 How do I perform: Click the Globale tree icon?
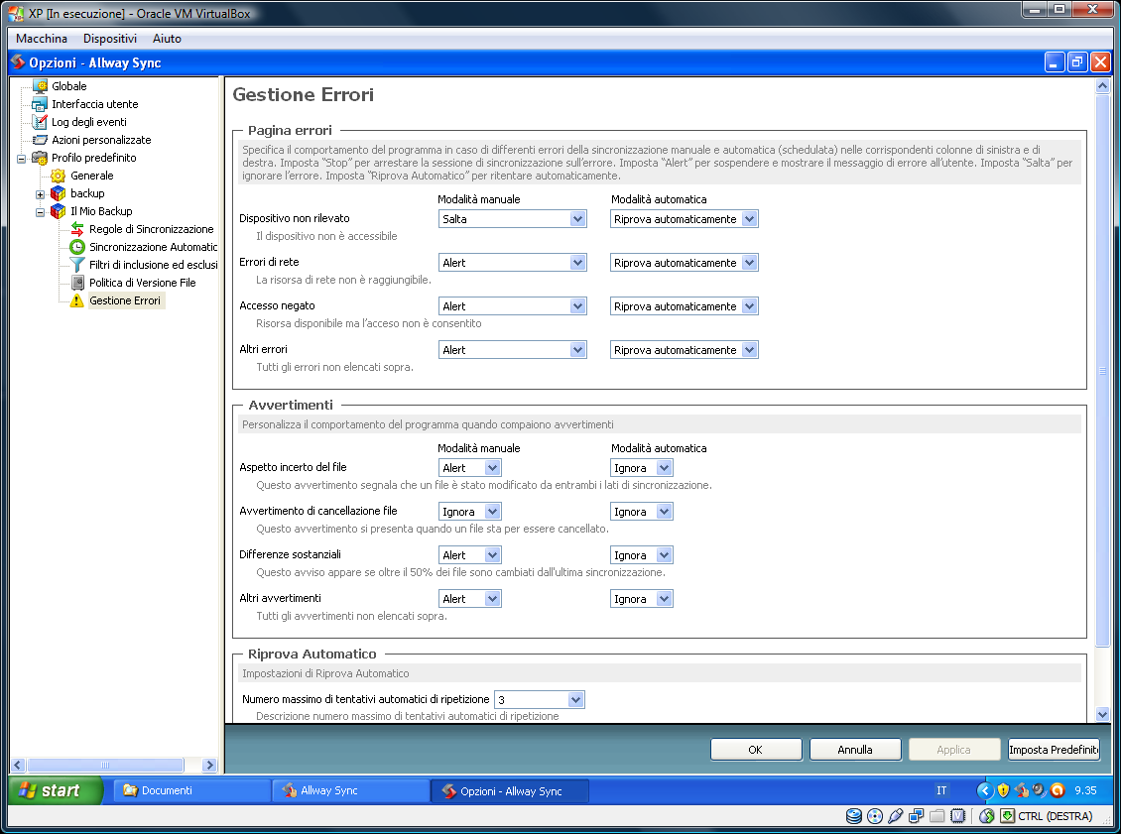40,86
